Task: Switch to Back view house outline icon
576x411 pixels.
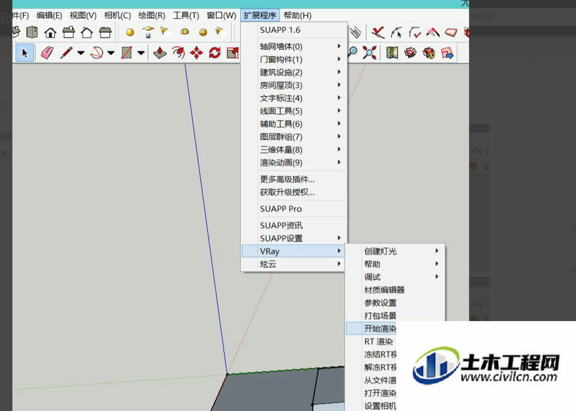Action: pos(87,33)
